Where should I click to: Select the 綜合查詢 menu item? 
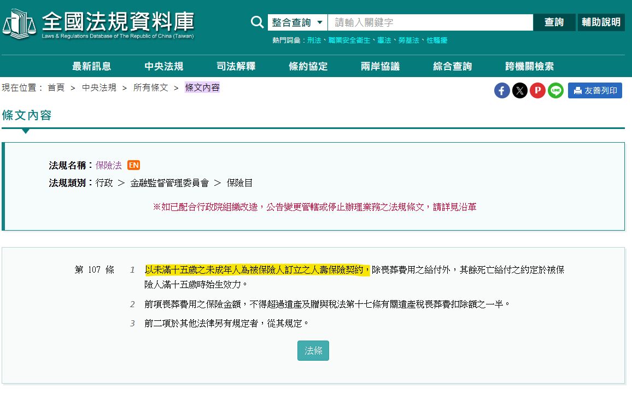(x=453, y=66)
